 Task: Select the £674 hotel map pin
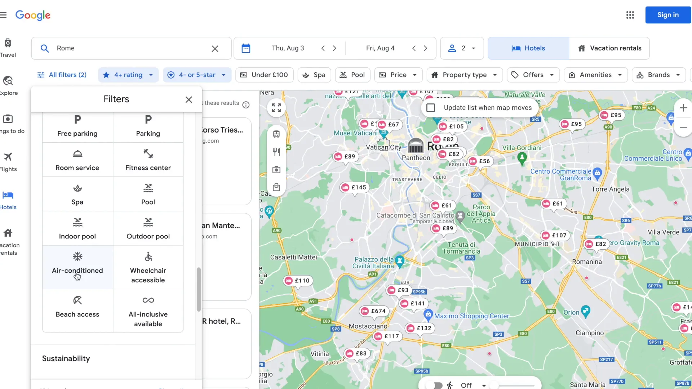(x=374, y=311)
